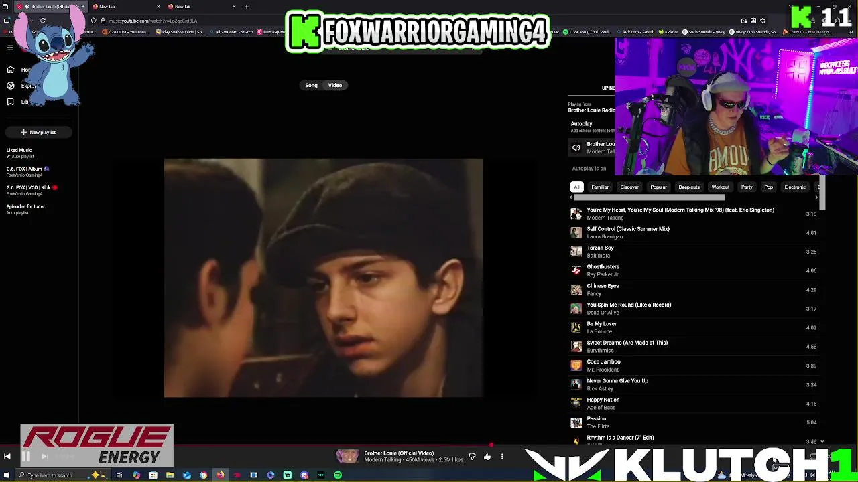858x482 pixels.
Task: Select Happy Nation by Ace of Base
Action: 694,403
